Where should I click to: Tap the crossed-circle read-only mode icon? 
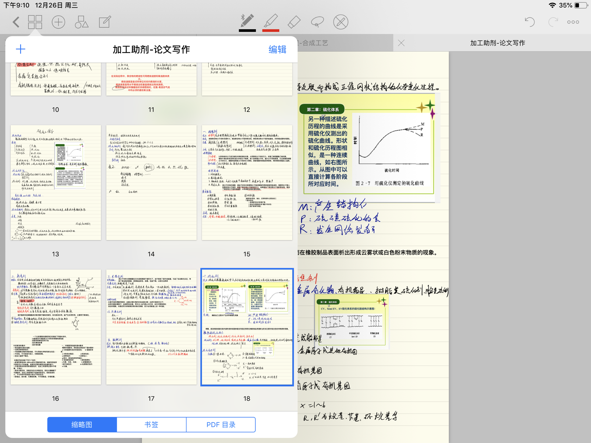coord(341,22)
